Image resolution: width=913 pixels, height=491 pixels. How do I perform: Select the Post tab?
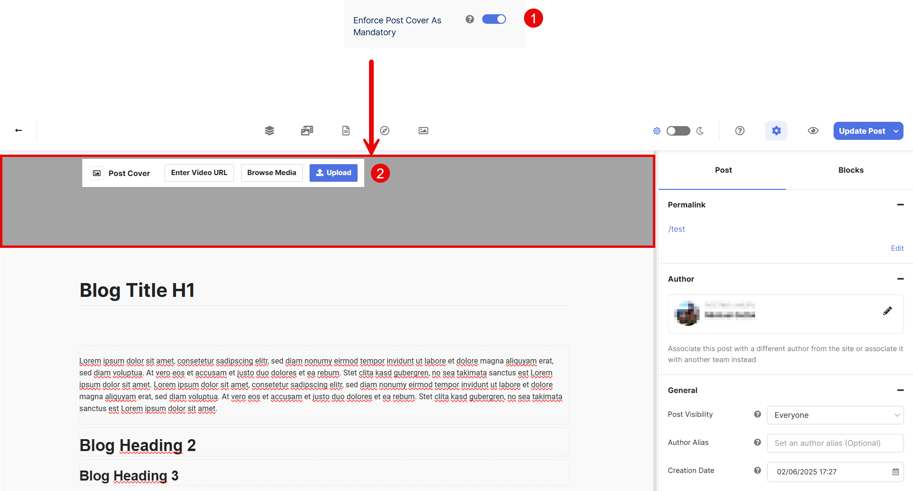click(723, 170)
